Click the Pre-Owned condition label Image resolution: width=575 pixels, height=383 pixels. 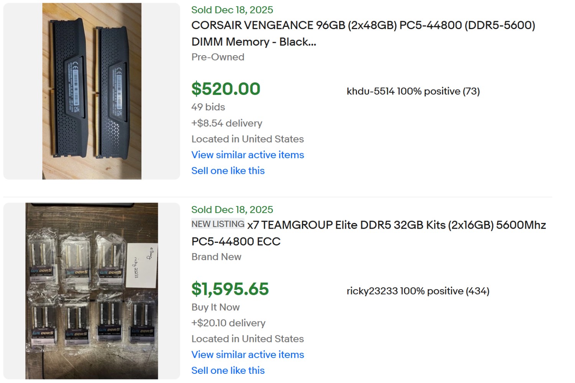click(x=217, y=57)
